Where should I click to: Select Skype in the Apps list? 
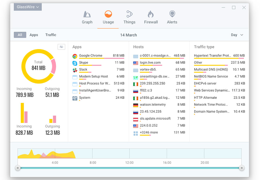coord(99,63)
